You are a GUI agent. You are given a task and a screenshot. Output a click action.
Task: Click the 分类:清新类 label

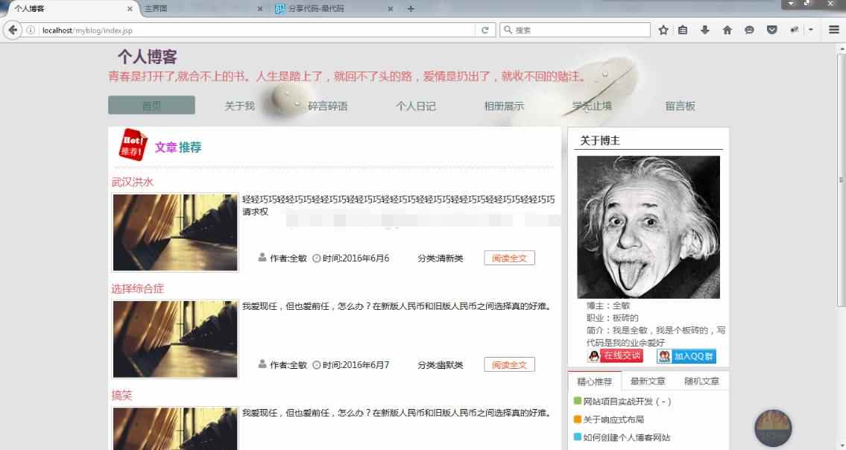pyautogui.click(x=441, y=259)
